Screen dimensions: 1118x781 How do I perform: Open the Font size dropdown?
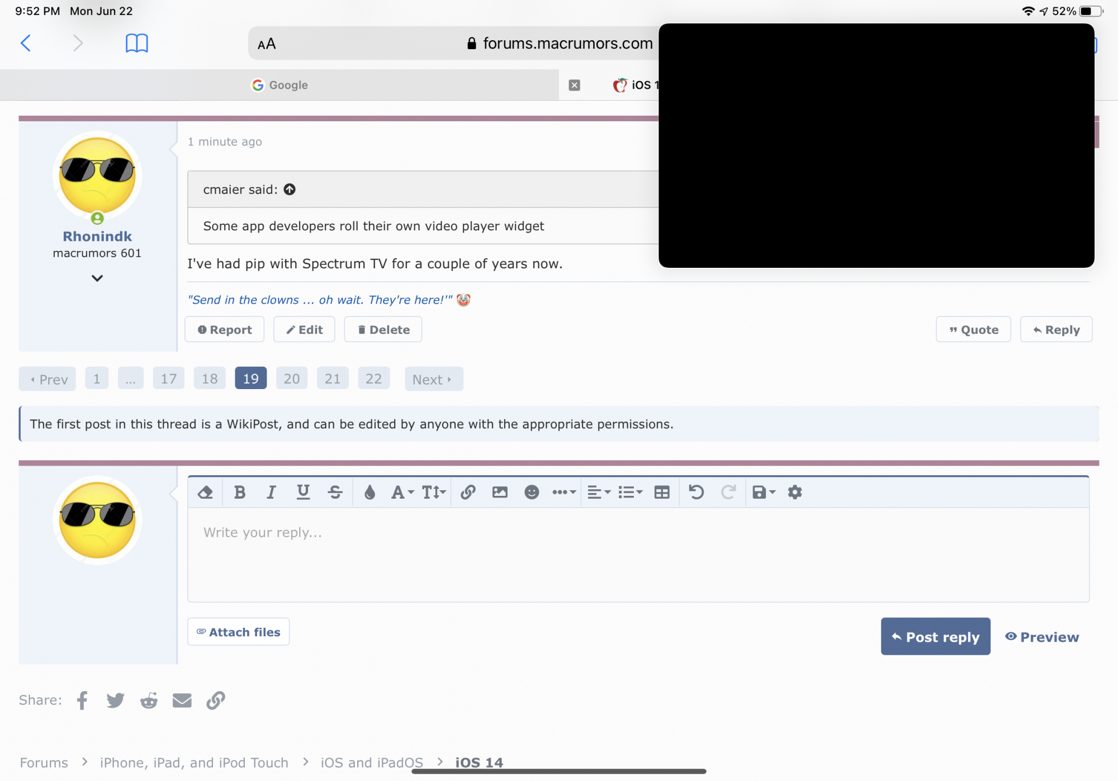[x=433, y=492]
